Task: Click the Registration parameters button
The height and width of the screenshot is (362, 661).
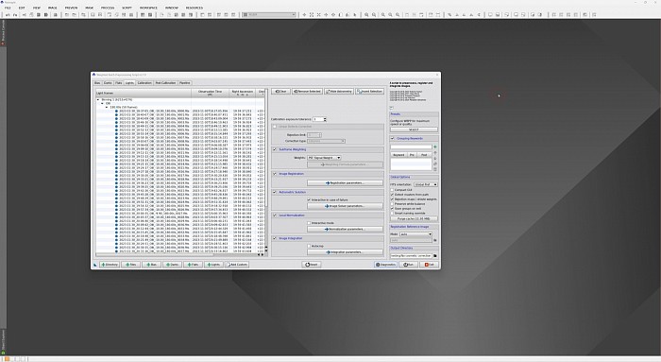Action: pyautogui.click(x=345, y=183)
